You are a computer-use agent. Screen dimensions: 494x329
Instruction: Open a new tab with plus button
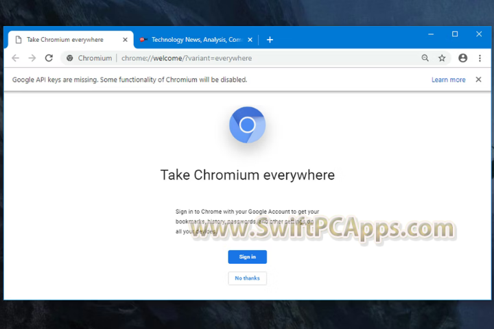point(270,40)
